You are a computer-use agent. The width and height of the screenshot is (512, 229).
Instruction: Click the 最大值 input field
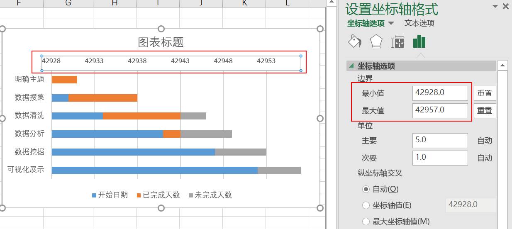440,110
